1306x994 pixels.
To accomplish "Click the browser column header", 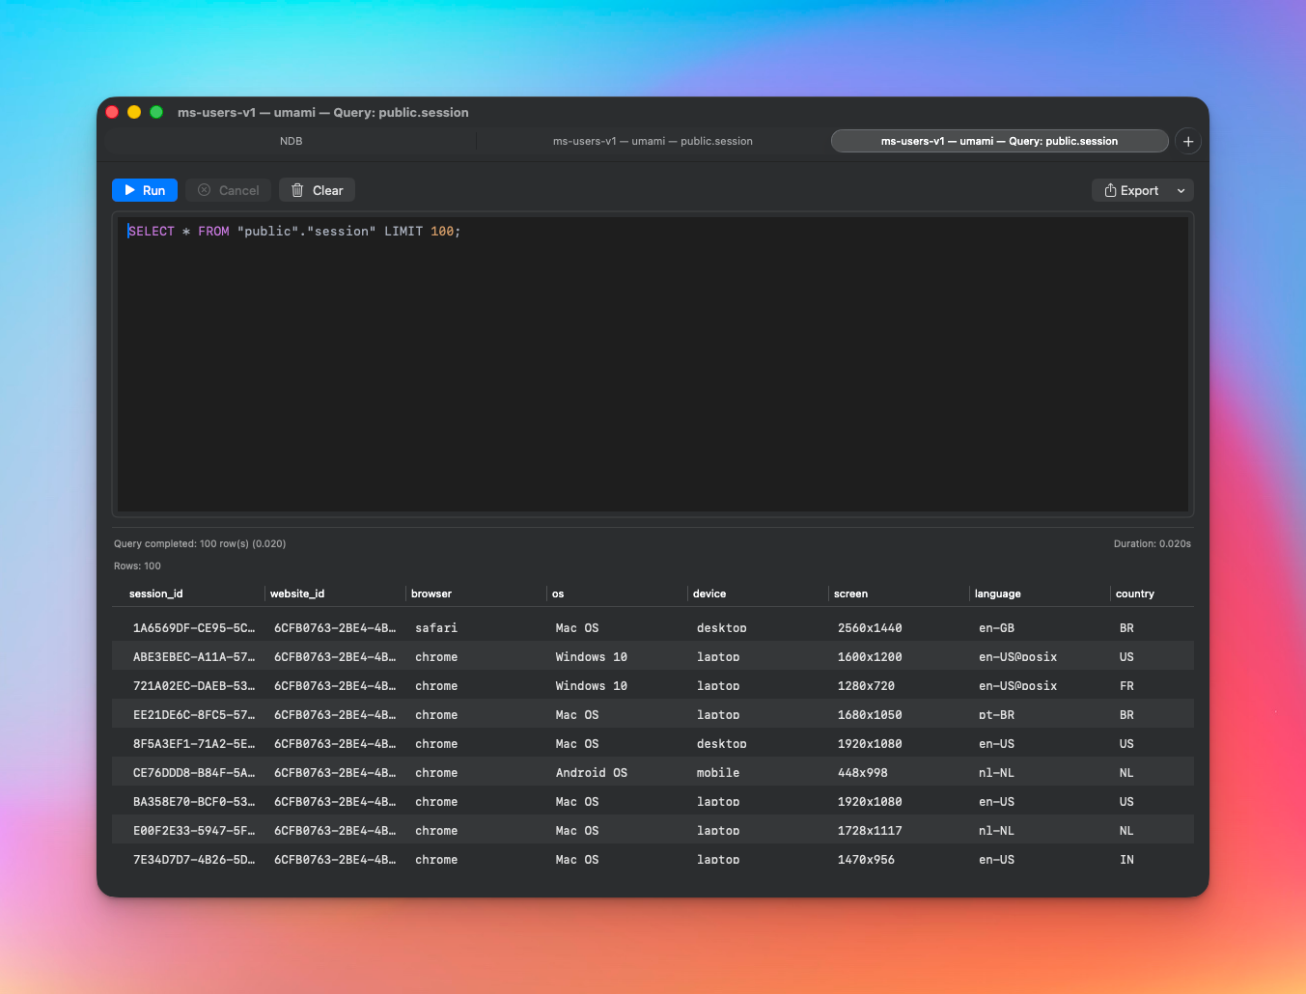I will (x=431, y=594).
